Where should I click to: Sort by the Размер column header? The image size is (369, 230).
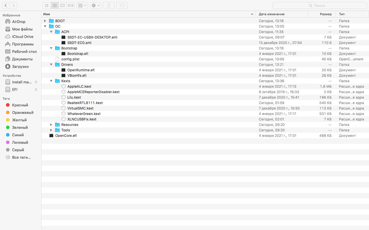pos(321,14)
